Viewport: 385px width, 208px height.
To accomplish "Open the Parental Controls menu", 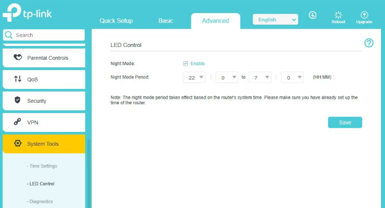I will (x=44, y=58).
